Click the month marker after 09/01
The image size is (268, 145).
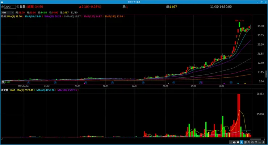pos(173,83)
